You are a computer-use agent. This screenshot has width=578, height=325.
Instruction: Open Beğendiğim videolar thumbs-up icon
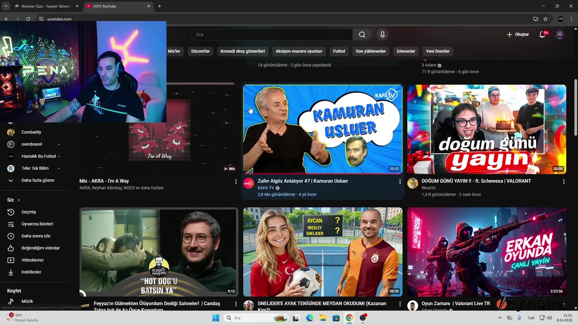[x=11, y=248]
